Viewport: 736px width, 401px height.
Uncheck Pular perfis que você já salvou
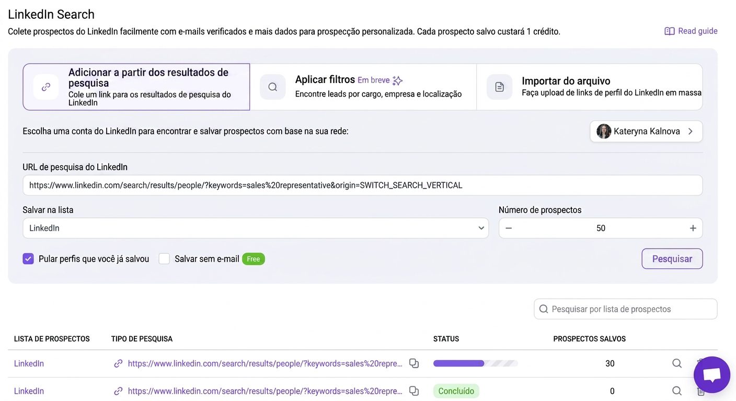point(28,258)
